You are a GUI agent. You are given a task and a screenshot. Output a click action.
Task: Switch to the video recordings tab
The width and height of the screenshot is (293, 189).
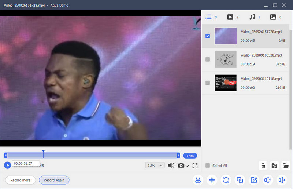[x=233, y=17]
